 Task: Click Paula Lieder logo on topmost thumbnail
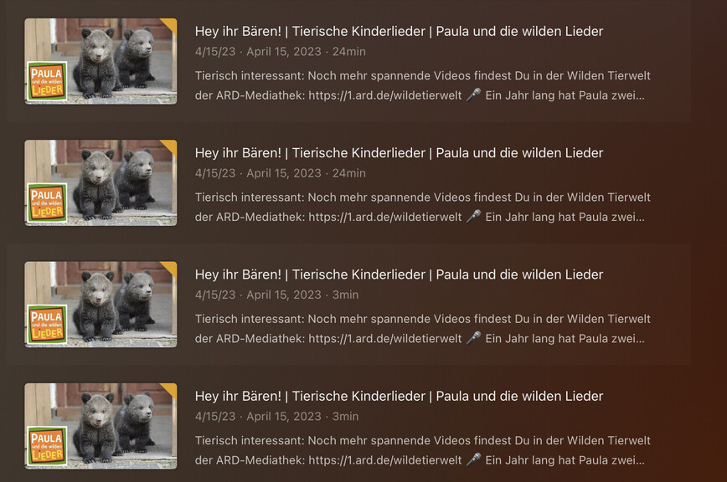coord(47,81)
